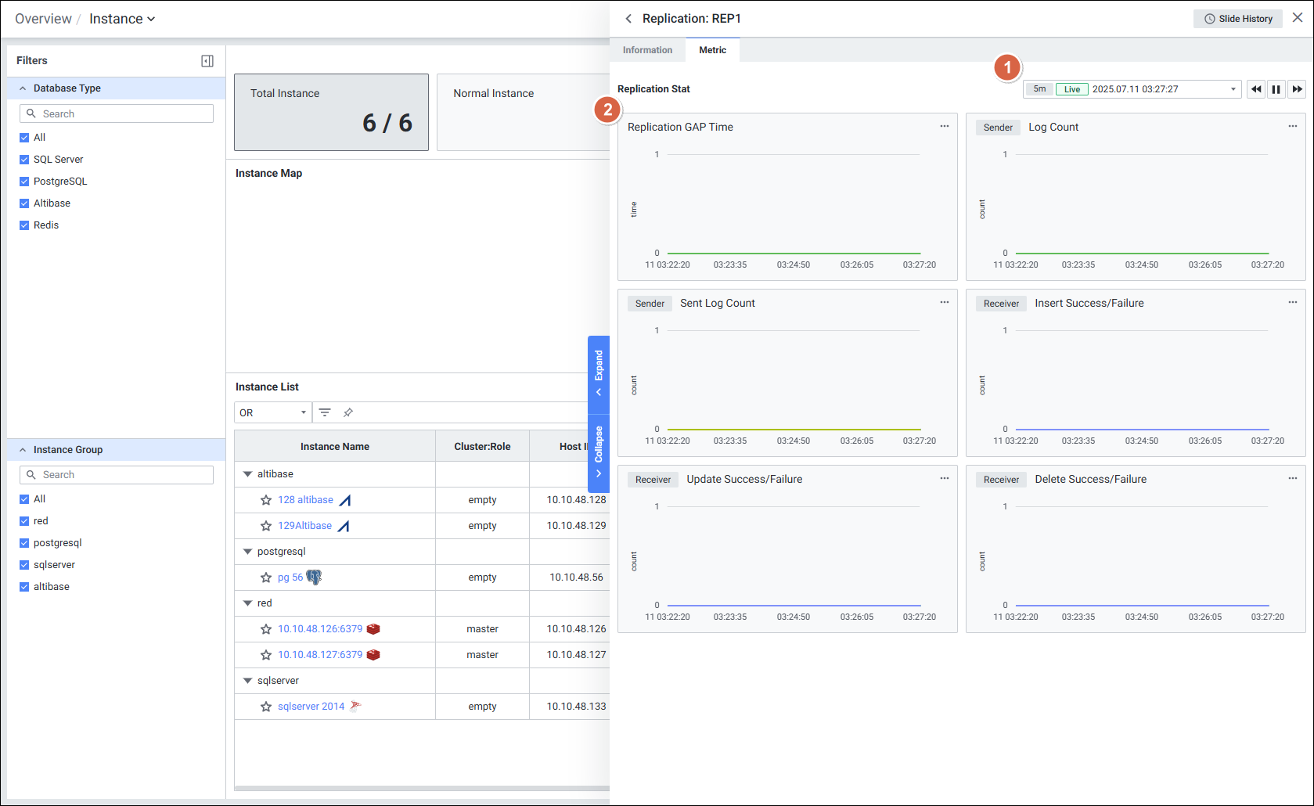Viewport: 1314px width, 806px height.
Task: Open the date-time range dropdown
Action: click(1233, 89)
